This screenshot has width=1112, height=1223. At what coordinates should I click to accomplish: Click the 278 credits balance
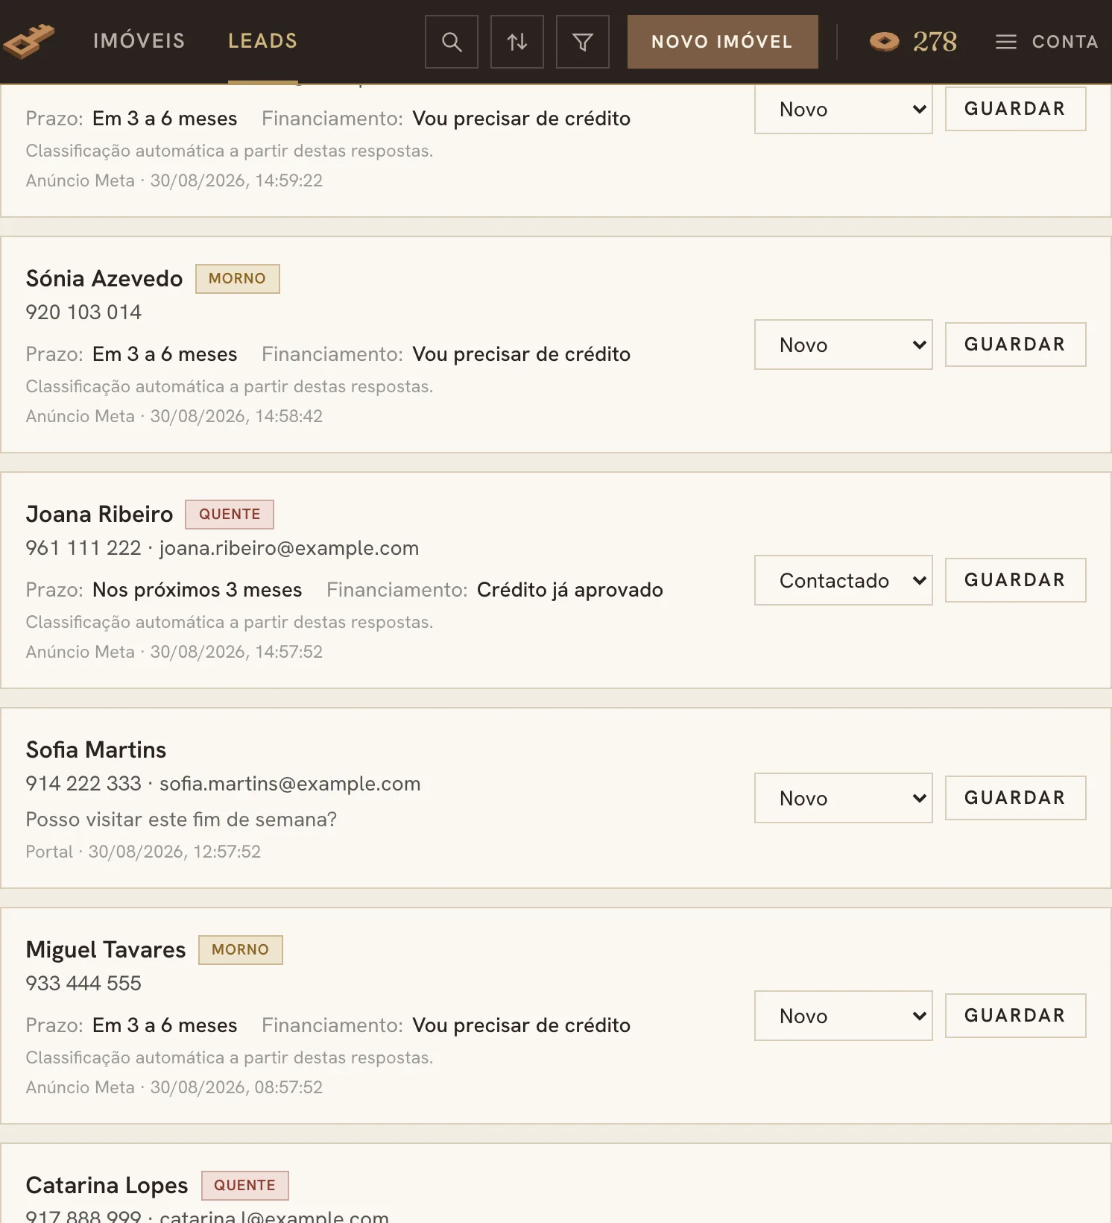coord(935,42)
